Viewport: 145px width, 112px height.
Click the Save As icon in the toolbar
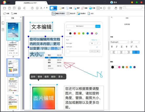click(x=14, y=8)
